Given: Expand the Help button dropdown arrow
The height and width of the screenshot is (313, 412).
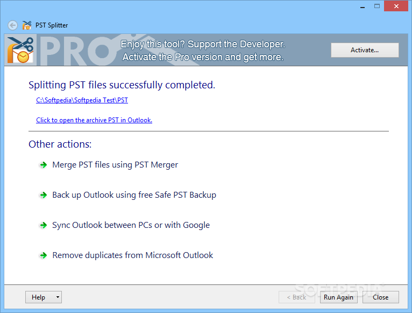Looking at the screenshot, I should coord(58,297).
